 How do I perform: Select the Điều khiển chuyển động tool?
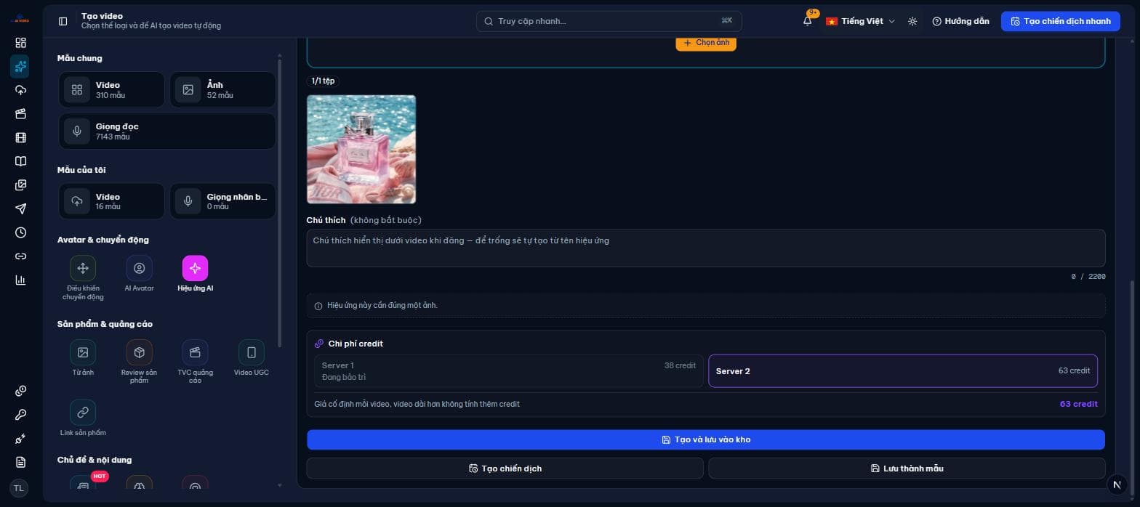(83, 277)
